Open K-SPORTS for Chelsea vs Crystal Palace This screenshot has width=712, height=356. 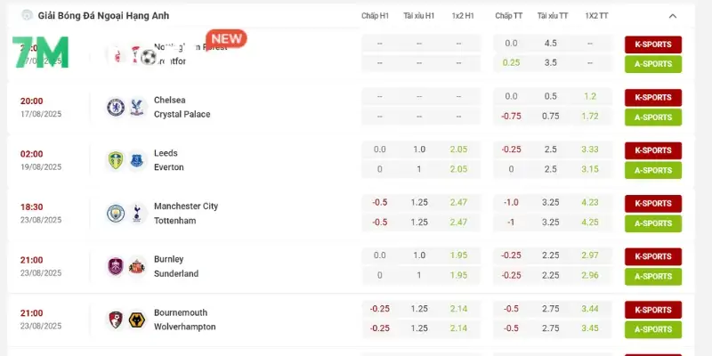pos(652,97)
